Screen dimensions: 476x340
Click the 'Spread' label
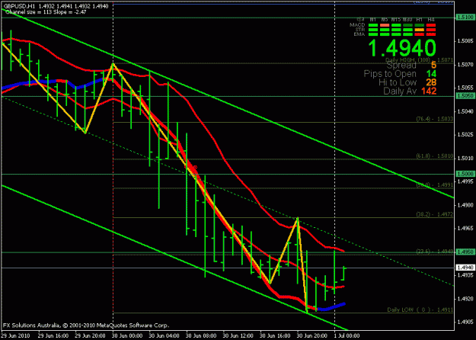click(401, 65)
